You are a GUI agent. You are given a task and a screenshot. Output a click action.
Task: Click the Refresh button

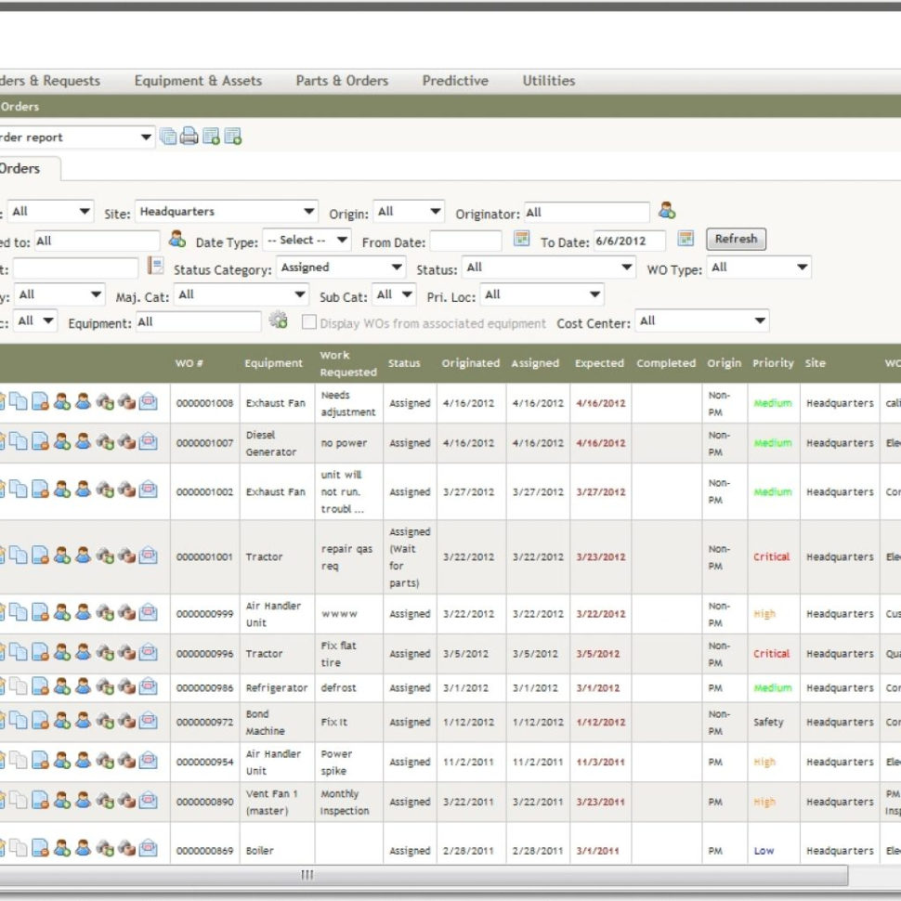735,239
